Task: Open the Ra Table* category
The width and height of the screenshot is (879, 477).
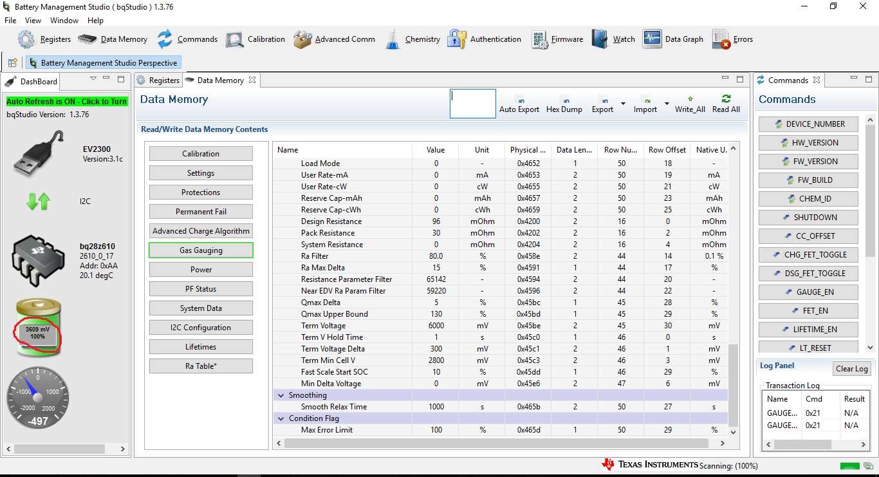Action: 201,366
